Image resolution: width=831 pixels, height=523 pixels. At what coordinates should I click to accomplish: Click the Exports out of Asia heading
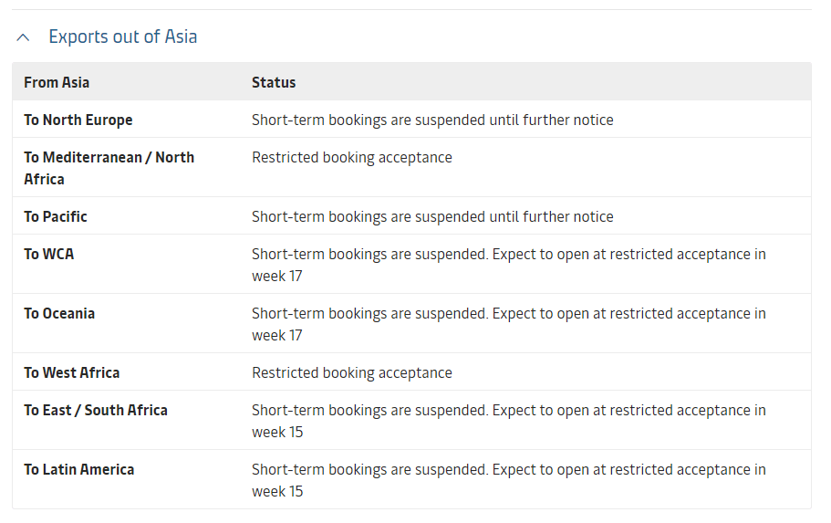tap(123, 37)
